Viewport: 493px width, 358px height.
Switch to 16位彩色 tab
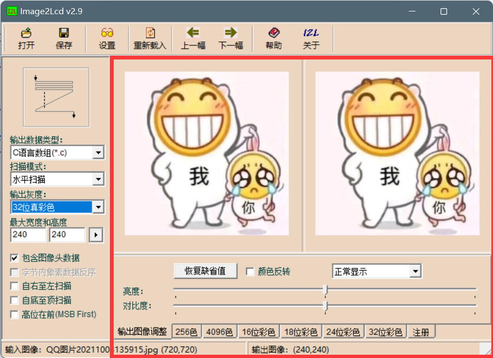[259, 332]
